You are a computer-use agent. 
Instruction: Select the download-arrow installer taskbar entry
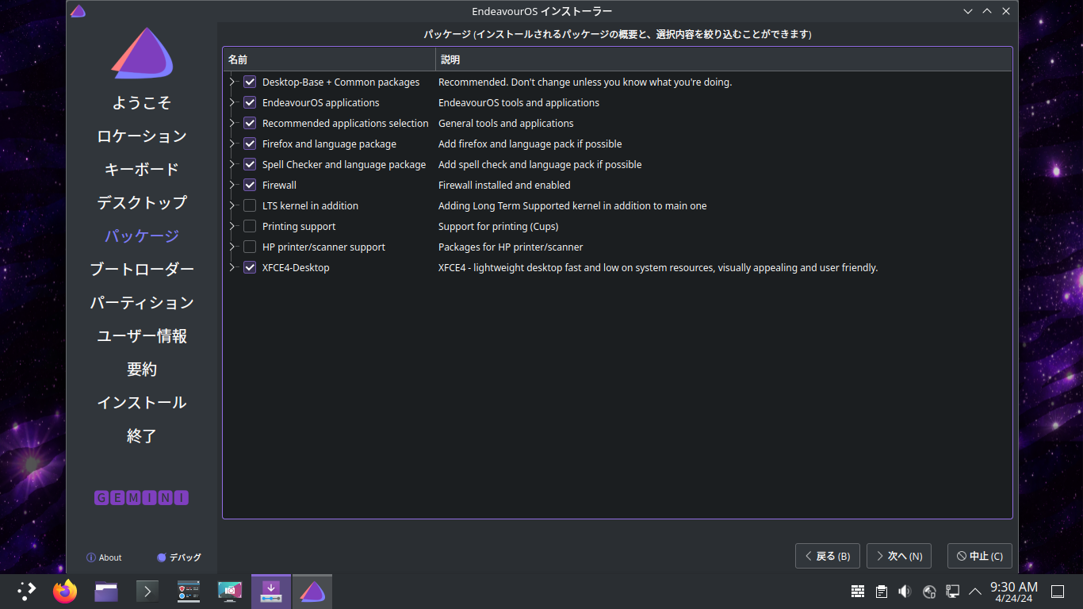tap(271, 591)
